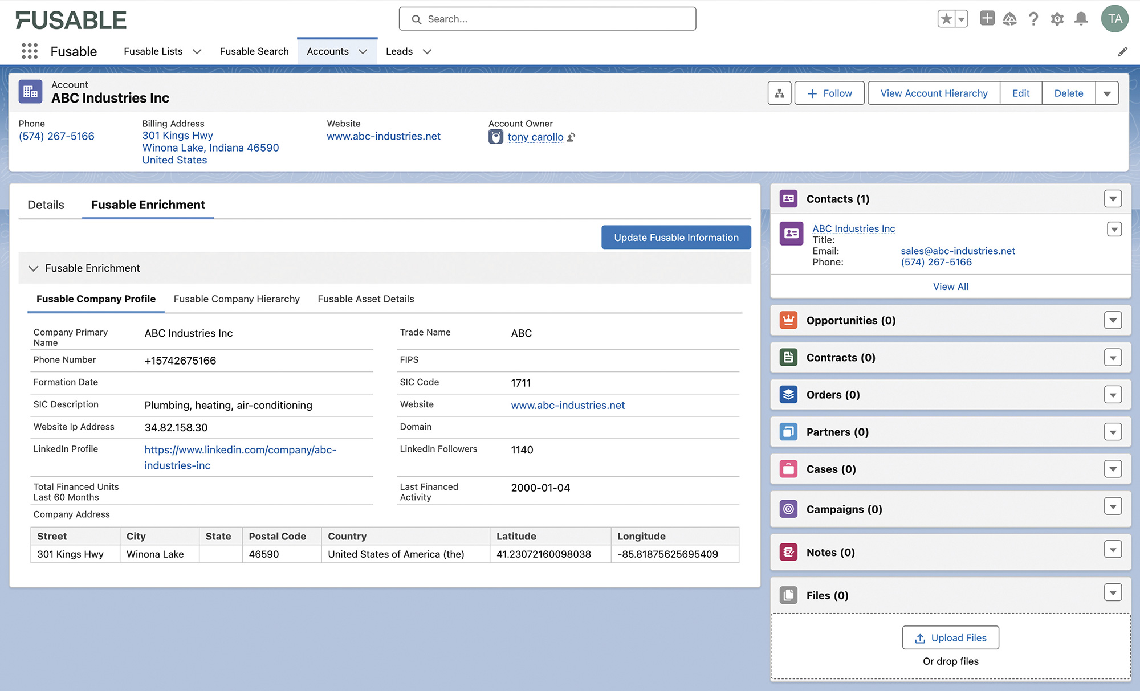Switch to the Details tab
Screen dimensions: 1140x691
[x=46, y=205]
